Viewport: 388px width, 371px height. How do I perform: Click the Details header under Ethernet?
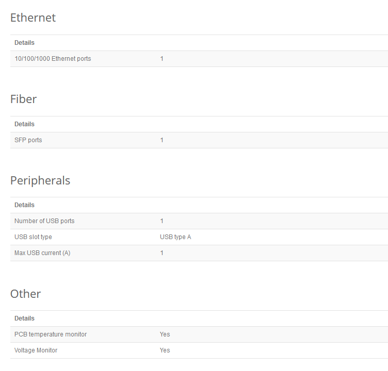pyautogui.click(x=25, y=43)
